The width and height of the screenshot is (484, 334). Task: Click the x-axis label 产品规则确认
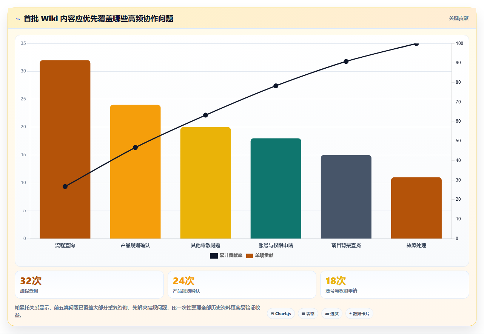(x=135, y=245)
